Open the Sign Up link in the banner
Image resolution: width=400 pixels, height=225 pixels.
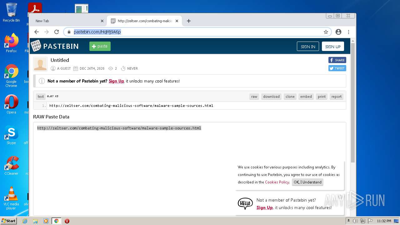pos(116,81)
